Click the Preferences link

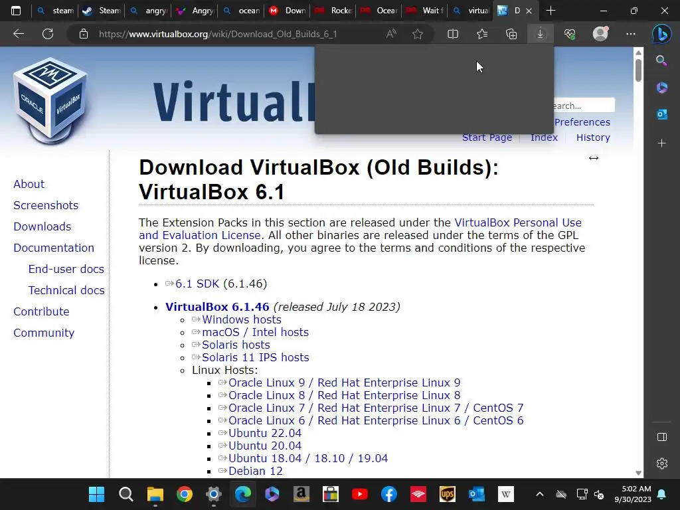[x=582, y=122]
